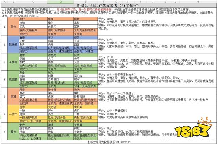Select the 草船 cell

pos(86,23)
